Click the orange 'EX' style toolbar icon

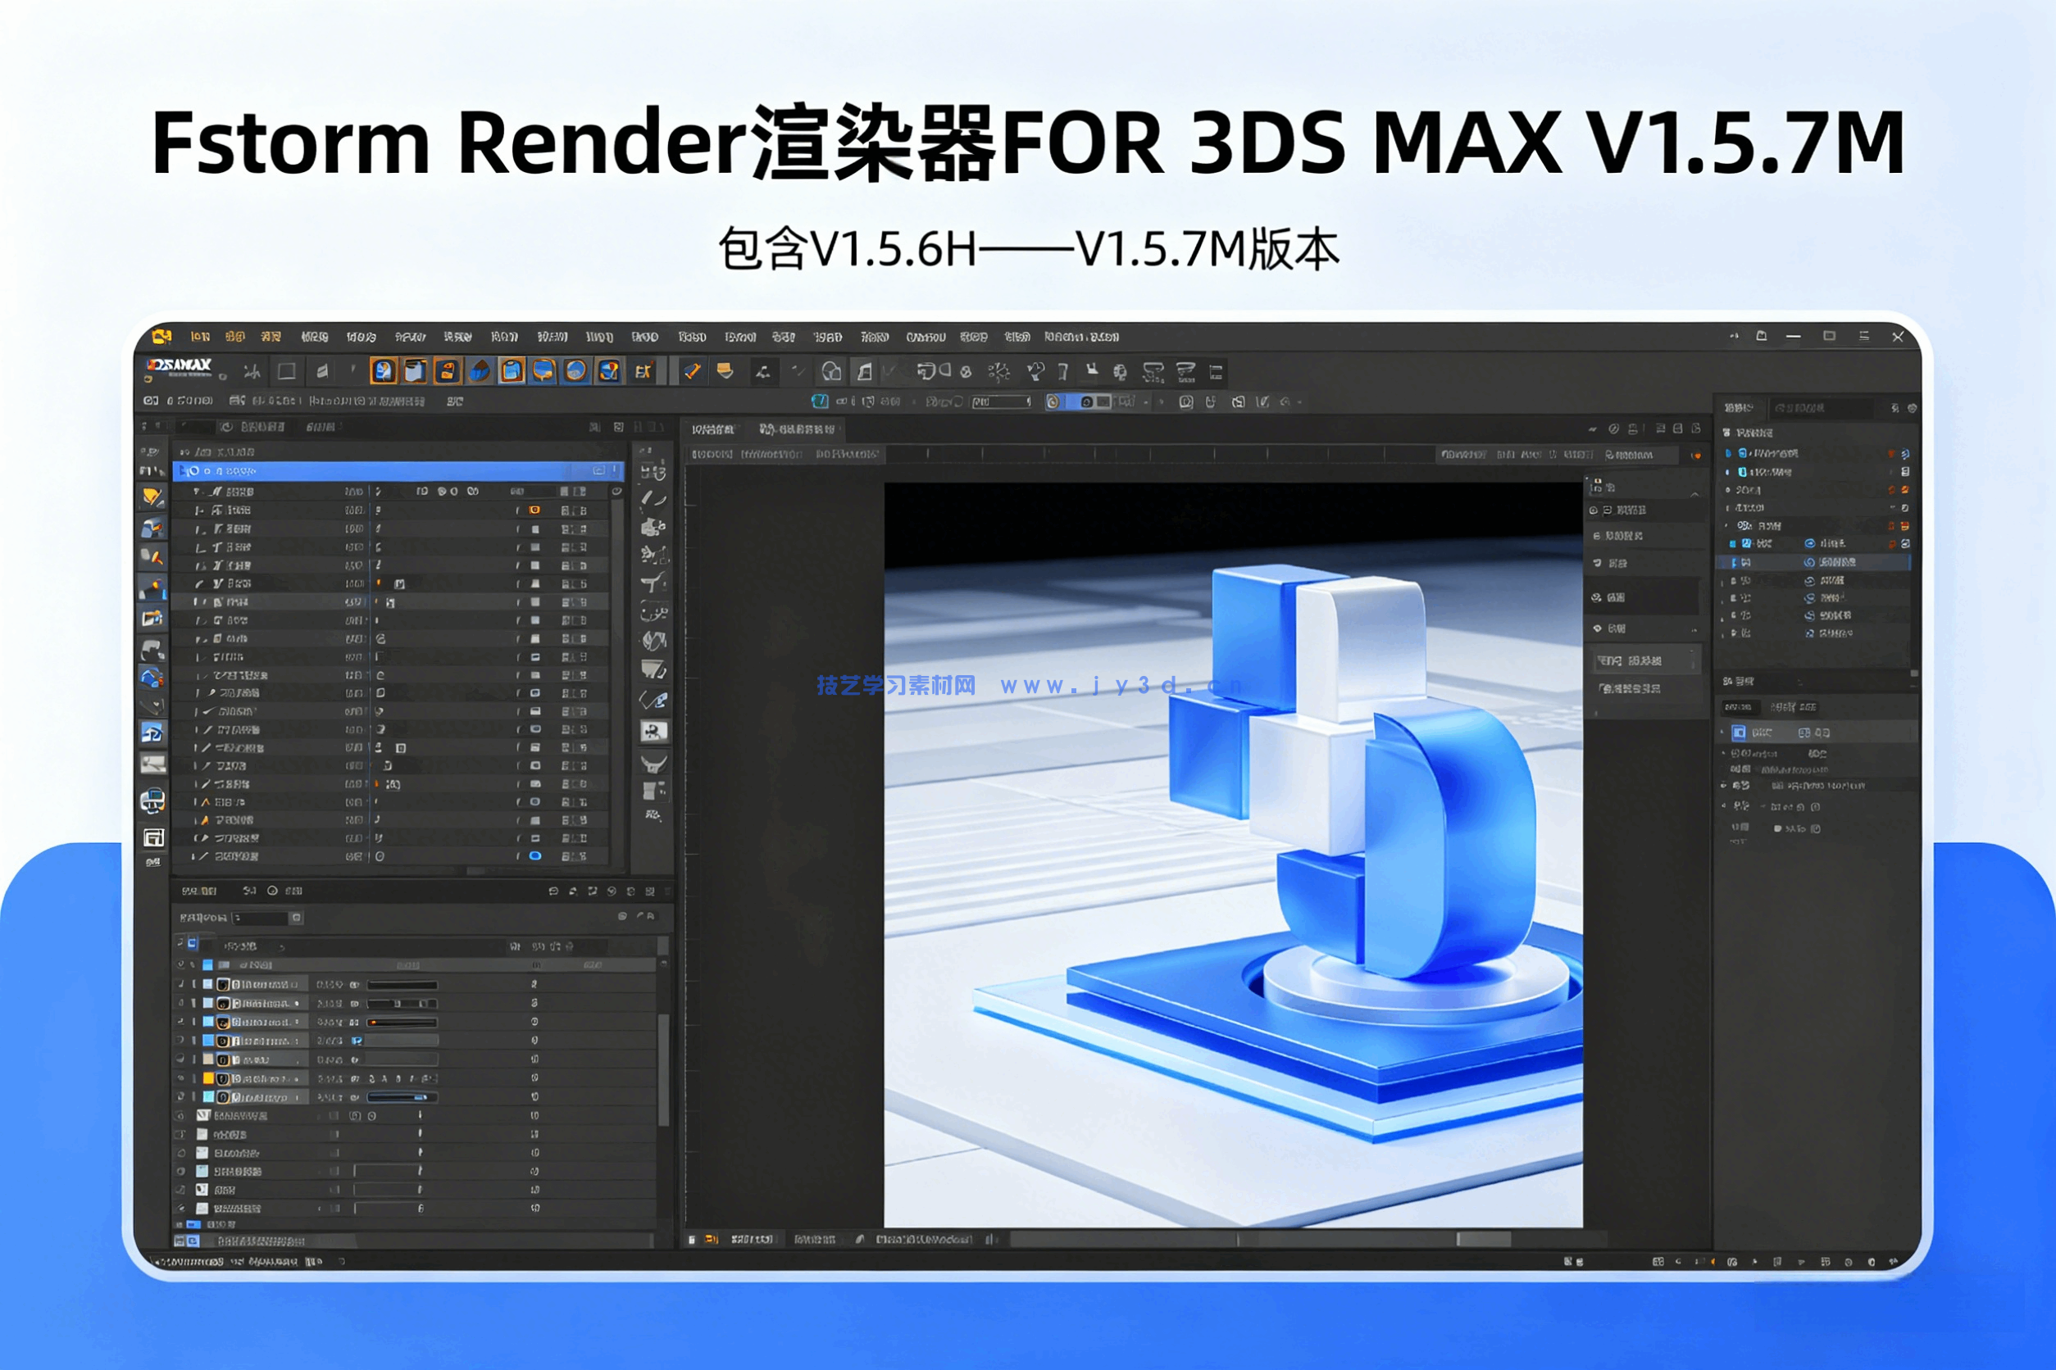point(644,371)
